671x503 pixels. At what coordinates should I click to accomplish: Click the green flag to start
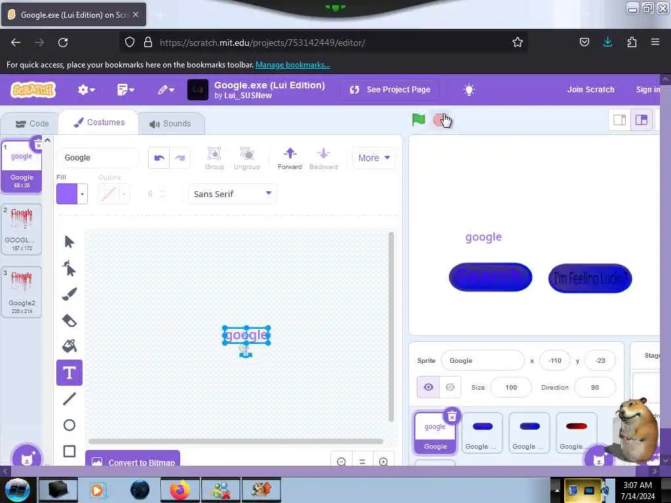418,121
